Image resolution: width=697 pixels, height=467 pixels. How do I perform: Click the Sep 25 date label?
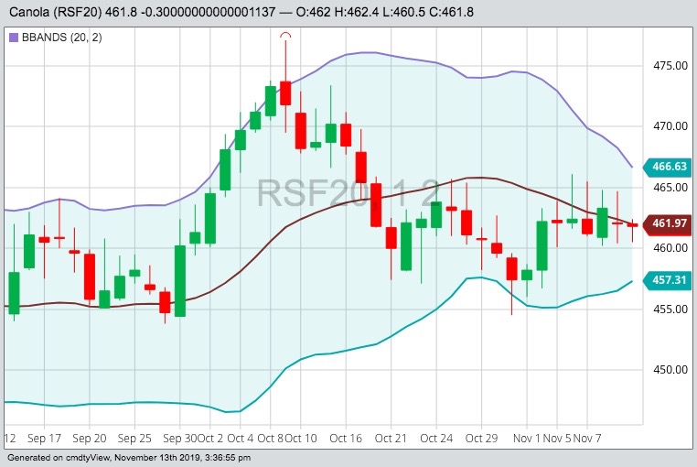click(x=134, y=439)
